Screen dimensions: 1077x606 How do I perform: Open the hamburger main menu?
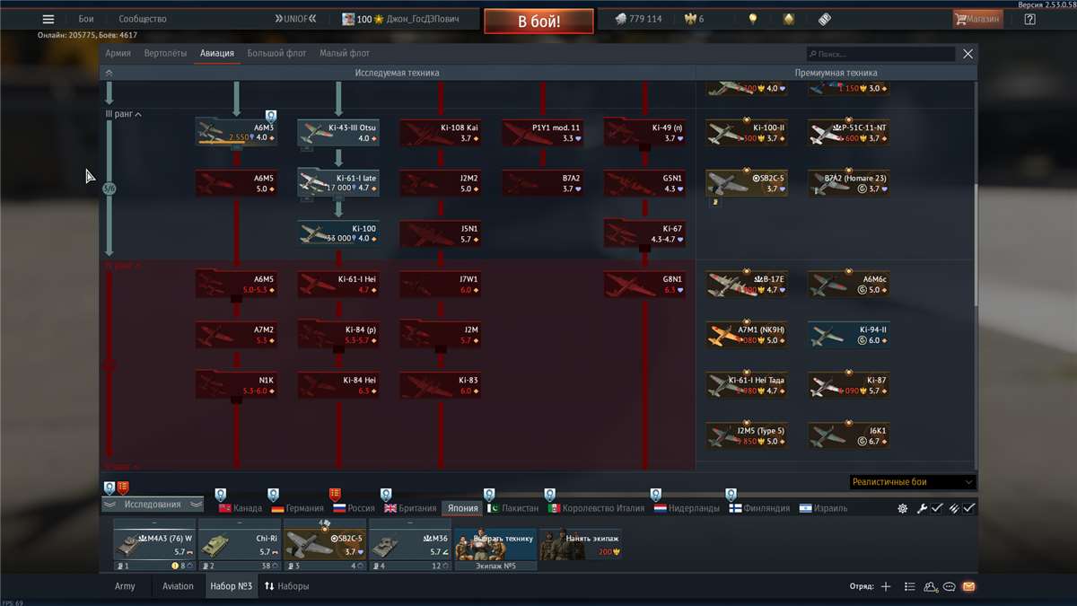pyautogui.click(x=48, y=19)
